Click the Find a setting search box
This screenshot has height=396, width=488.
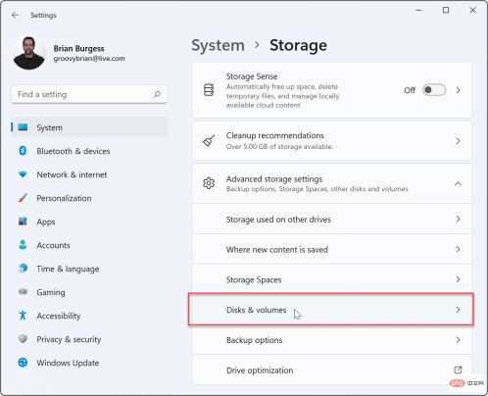pos(89,94)
